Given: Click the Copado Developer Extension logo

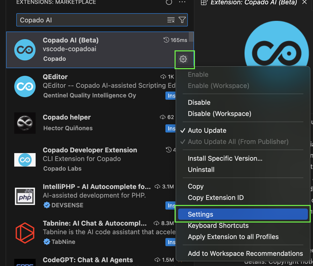Looking at the screenshot, I should pyautogui.click(x=25, y=160).
